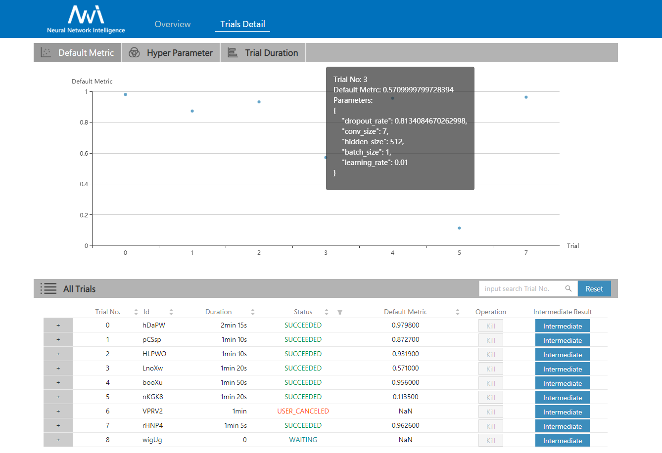Expand details of waiting trial wigUg
The height and width of the screenshot is (453, 662).
pos(58,440)
